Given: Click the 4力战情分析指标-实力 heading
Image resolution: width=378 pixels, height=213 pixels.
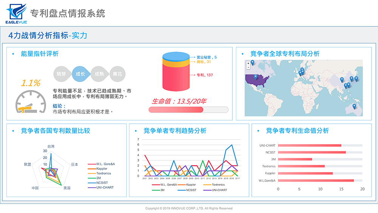Looking at the screenshot, I should [x=48, y=36].
